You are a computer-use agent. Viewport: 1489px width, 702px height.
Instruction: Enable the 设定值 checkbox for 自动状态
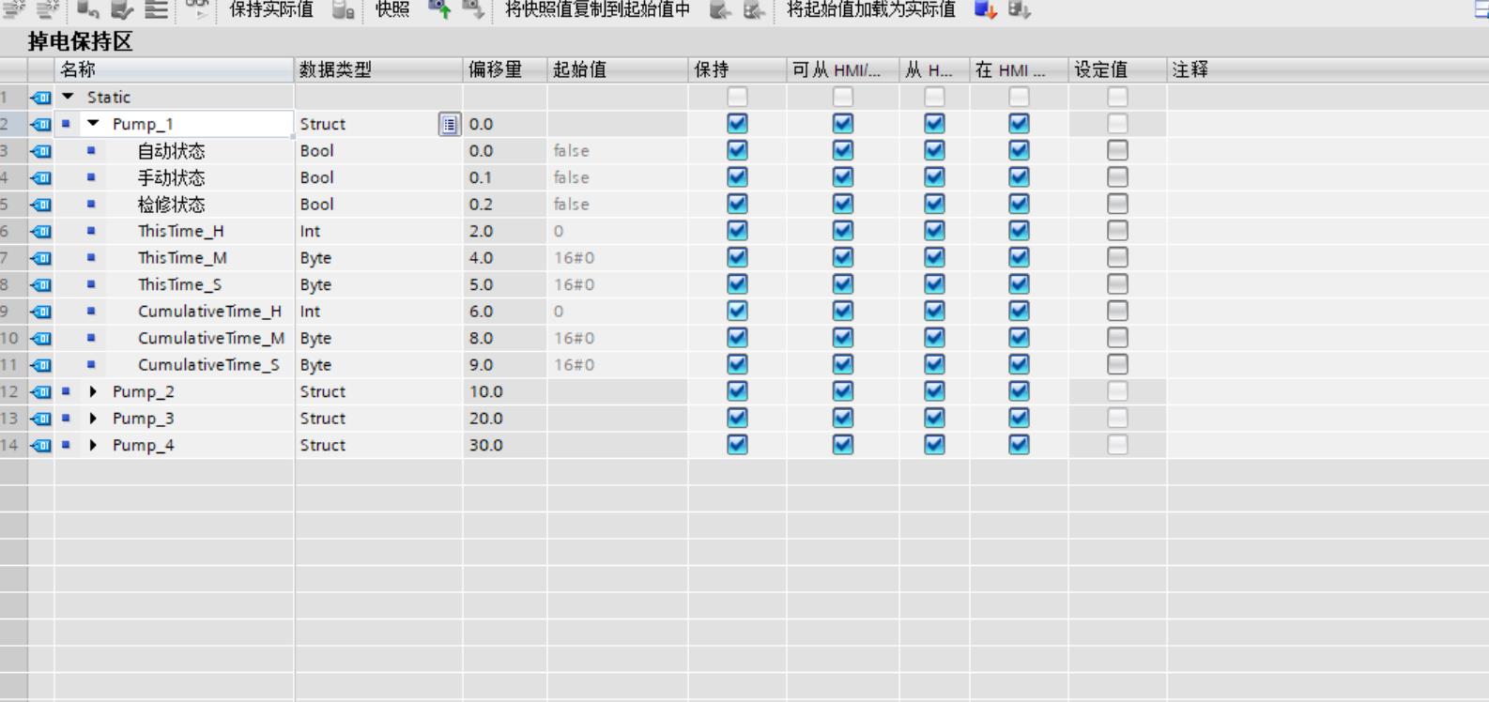coord(1117,151)
